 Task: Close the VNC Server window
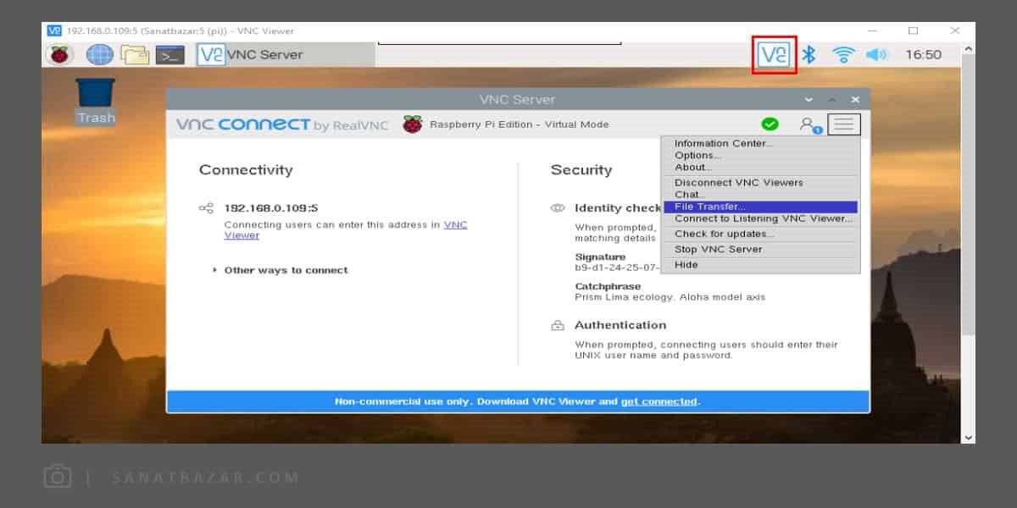coord(855,100)
